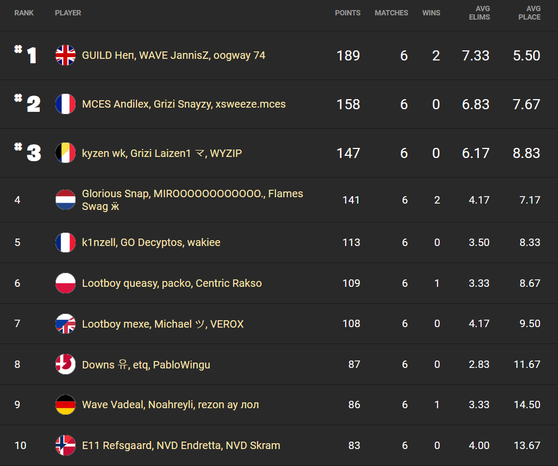
Task: Select the Germany flag on the Wave Vadeal row
Action: (65, 405)
